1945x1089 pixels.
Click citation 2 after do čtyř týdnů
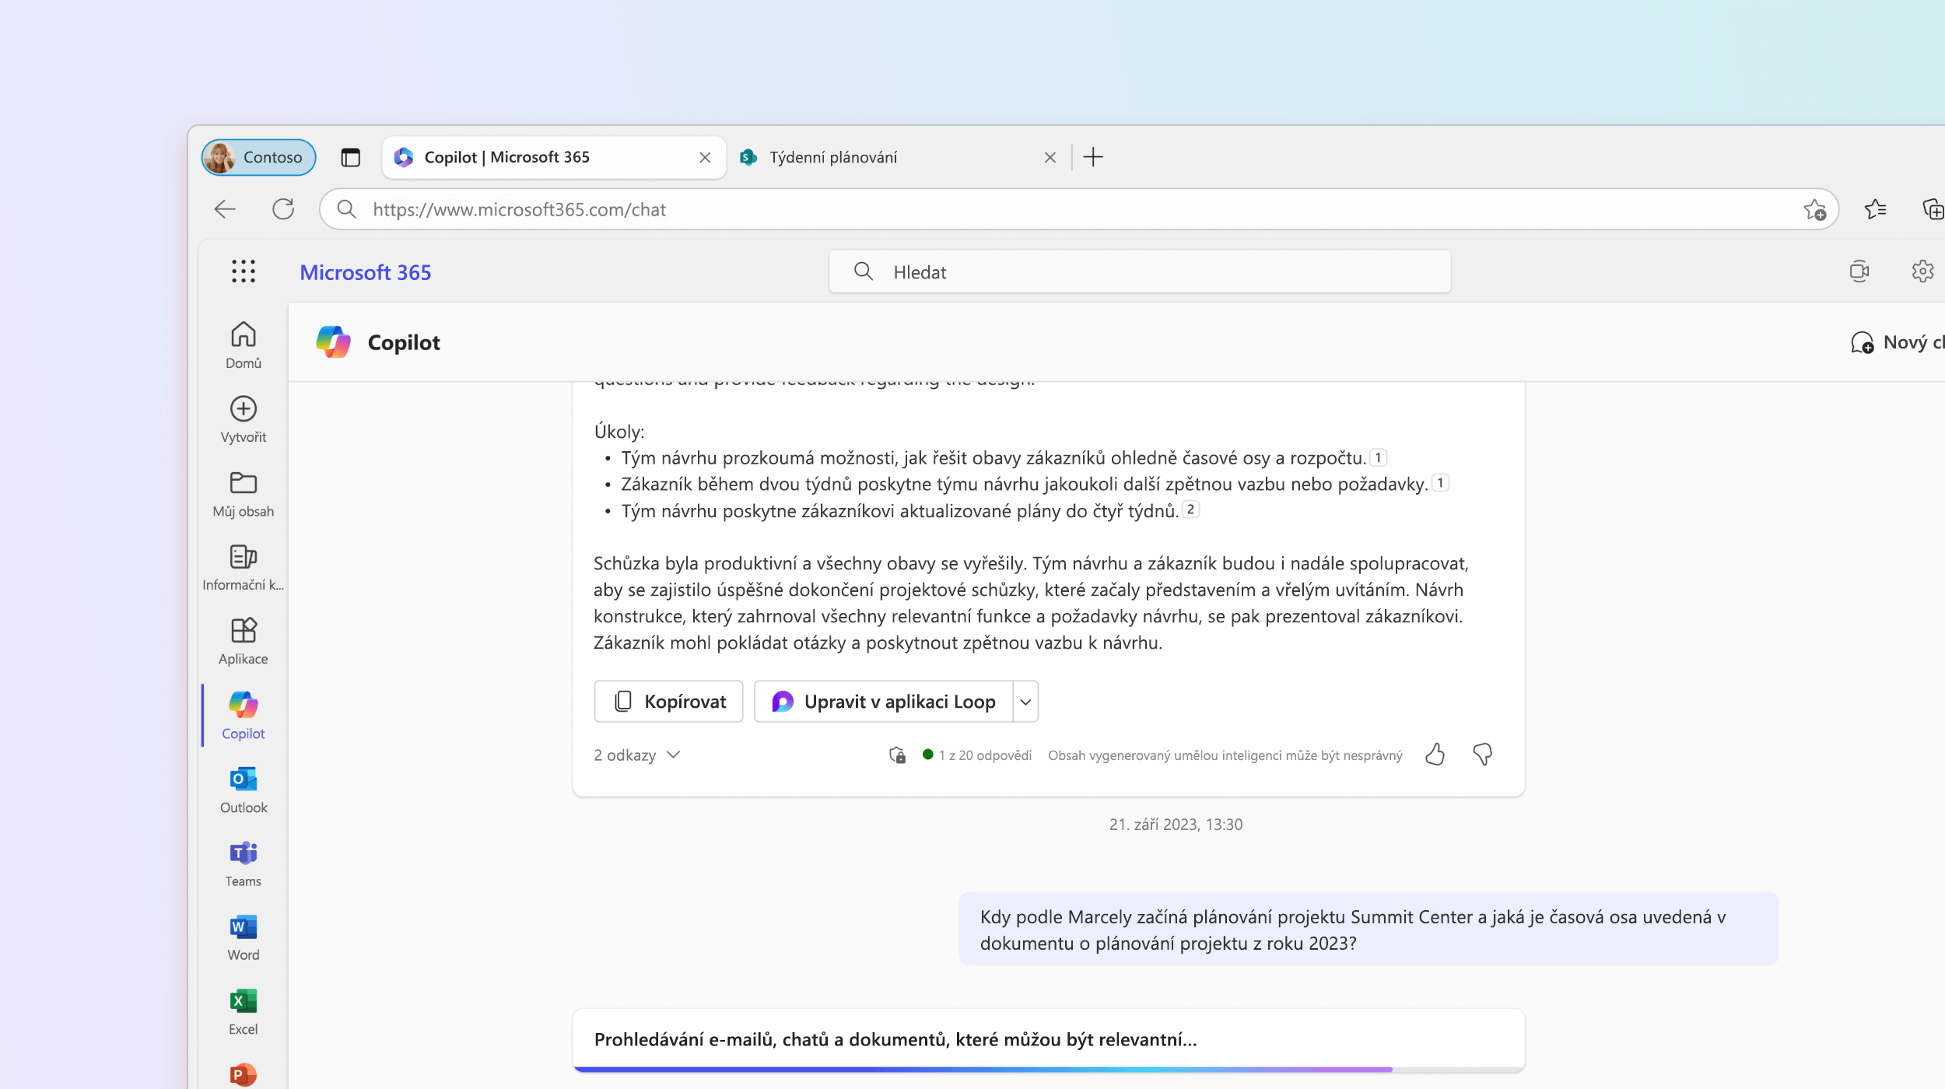[1190, 509]
